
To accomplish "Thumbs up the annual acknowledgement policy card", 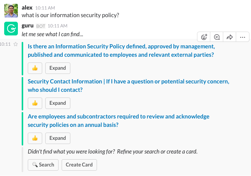I will (x=35, y=138).
